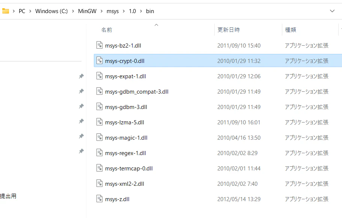The image size is (342, 218).
Task: Expand the chevron after MinGW in the path
Action: click(101, 11)
